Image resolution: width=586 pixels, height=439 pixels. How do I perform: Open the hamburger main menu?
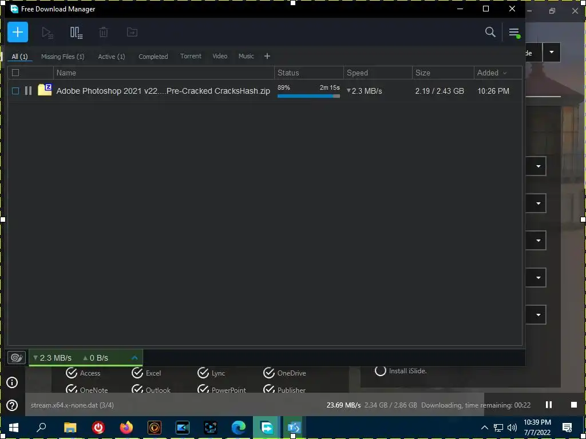(514, 33)
